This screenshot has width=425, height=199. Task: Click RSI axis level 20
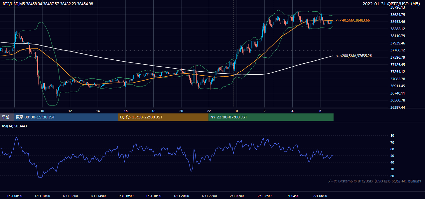pos(392,176)
